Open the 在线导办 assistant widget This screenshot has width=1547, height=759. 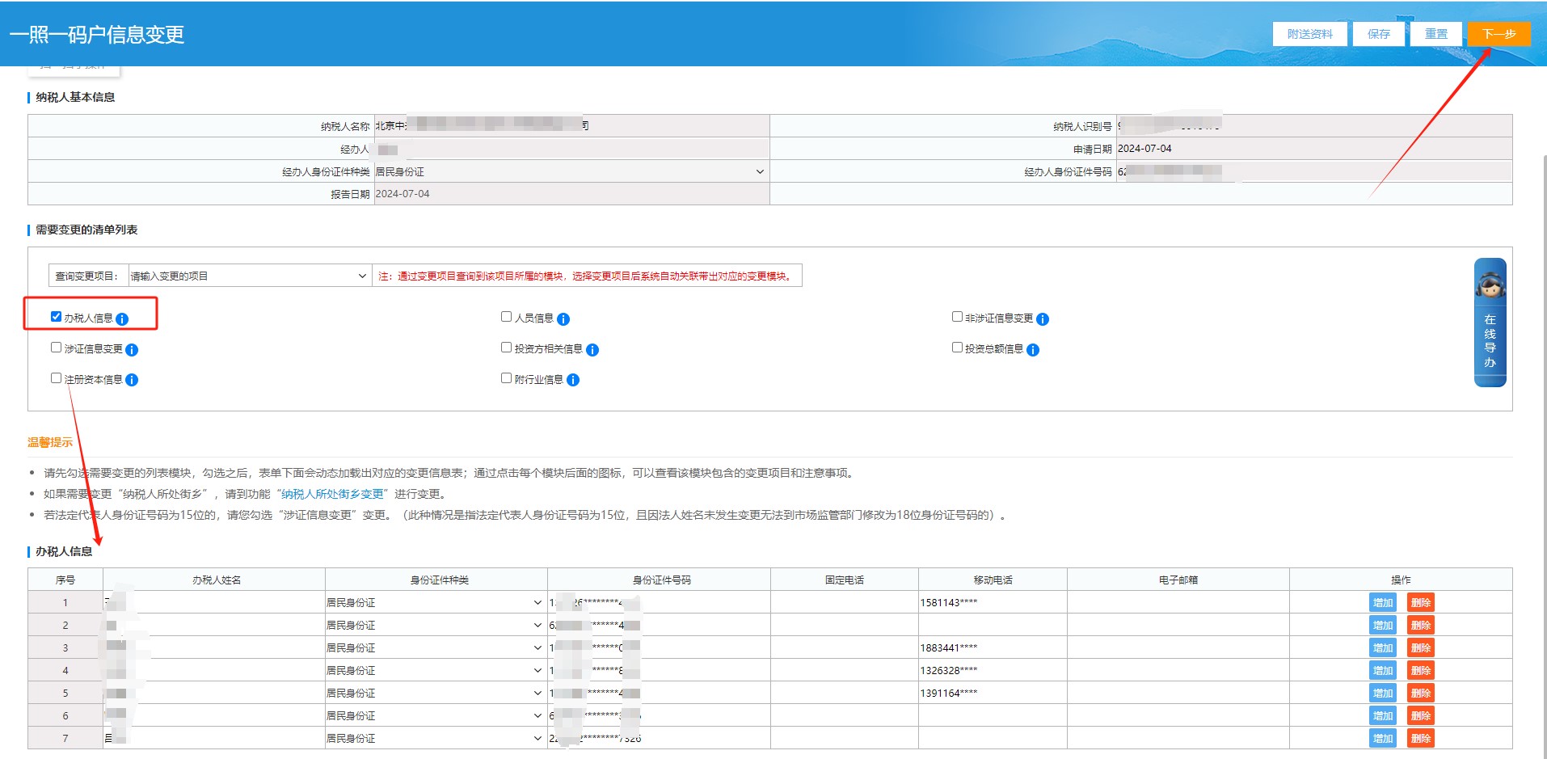[1490, 323]
